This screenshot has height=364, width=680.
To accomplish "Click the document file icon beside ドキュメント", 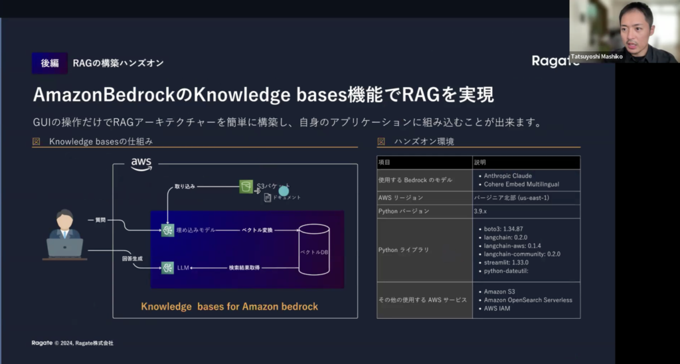I will click(x=268, y=197).
